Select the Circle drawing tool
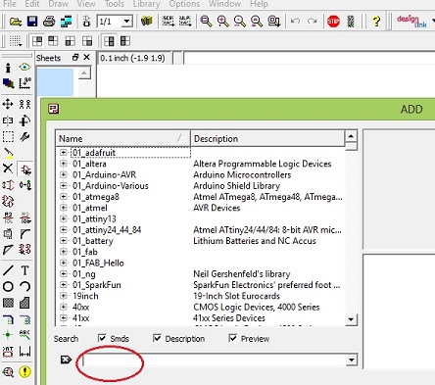The width and height of the screenshot is (435, 385). coord(8,287)
